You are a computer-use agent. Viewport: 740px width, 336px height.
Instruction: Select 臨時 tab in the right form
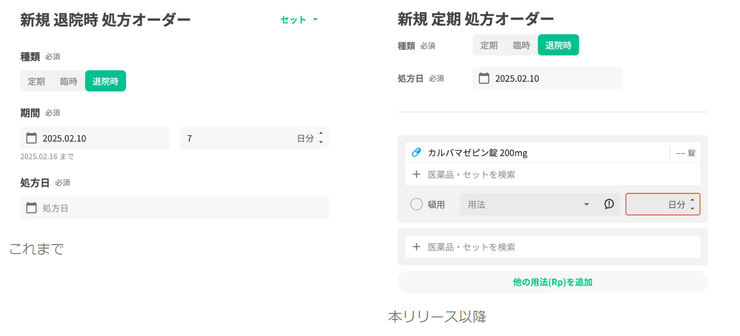tap(521, 45)
